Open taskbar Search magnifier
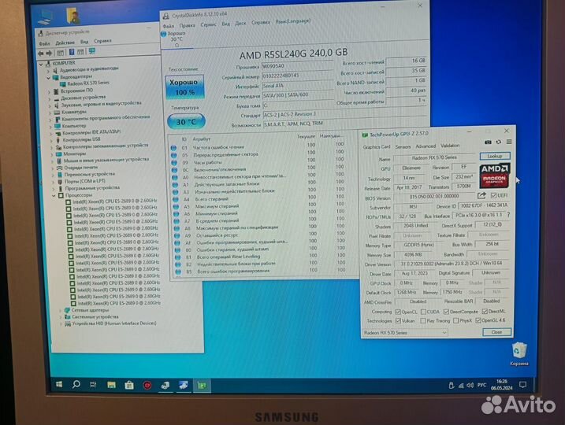The height and width of the screenshot is (425, 565). click(x=76, y=384)
